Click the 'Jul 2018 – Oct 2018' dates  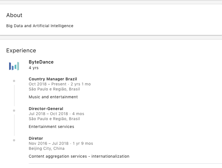tap(48, 114)
